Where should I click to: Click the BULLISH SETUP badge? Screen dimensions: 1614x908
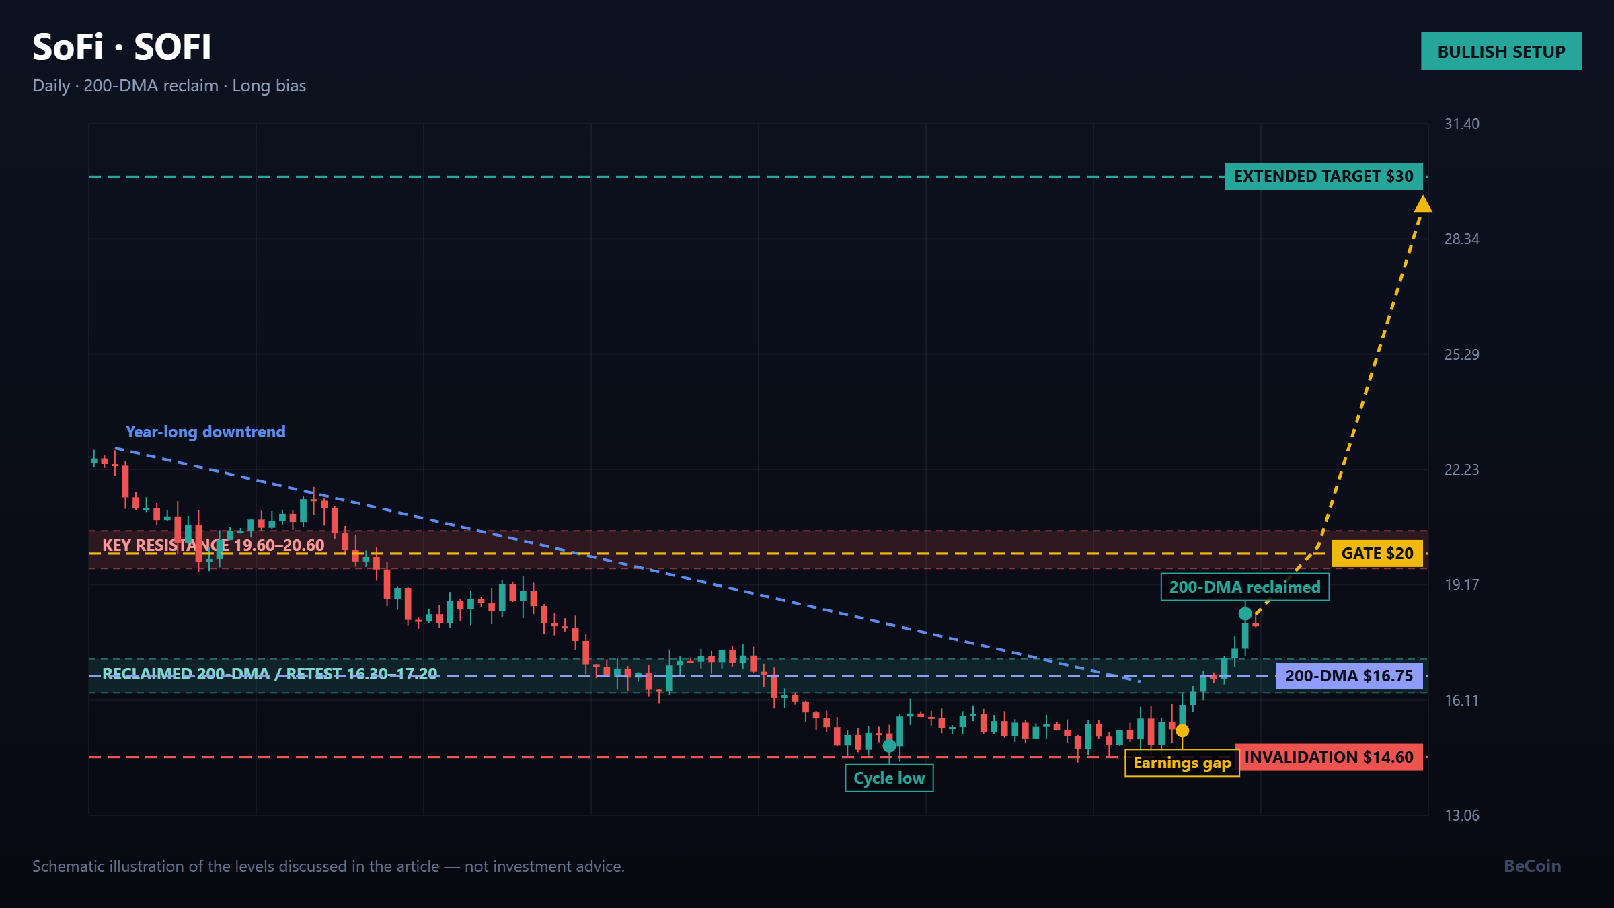pyautogui.click(x=1501, y=51)
